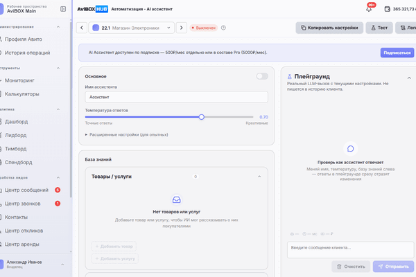Viewport: 416px width, 277px height.
Task: Click the Товары / услуги count badge
Action: 196,177
